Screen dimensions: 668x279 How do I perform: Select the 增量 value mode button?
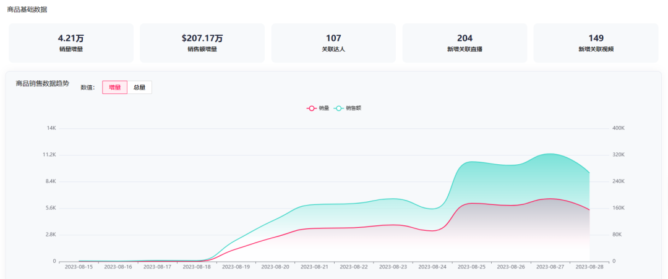click(114, 88)
